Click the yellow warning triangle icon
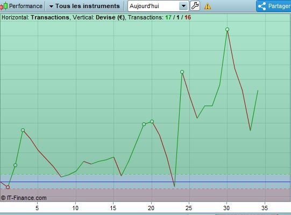The image size is (291, 215). [x=208, y=6]
